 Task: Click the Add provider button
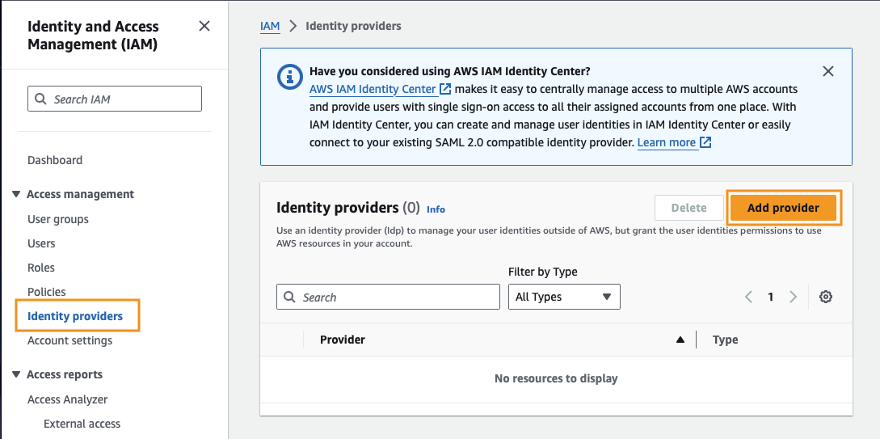(783, 208)
